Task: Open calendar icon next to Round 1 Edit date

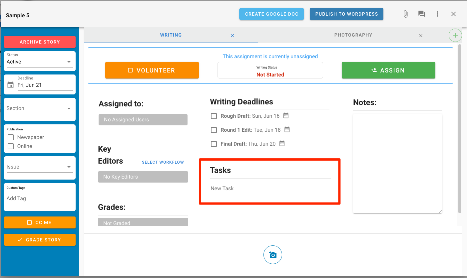Action: click(x=287, y=130)
